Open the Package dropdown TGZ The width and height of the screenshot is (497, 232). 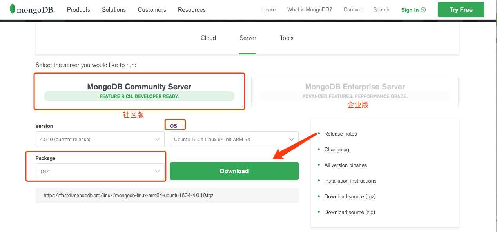pos(100,171)
